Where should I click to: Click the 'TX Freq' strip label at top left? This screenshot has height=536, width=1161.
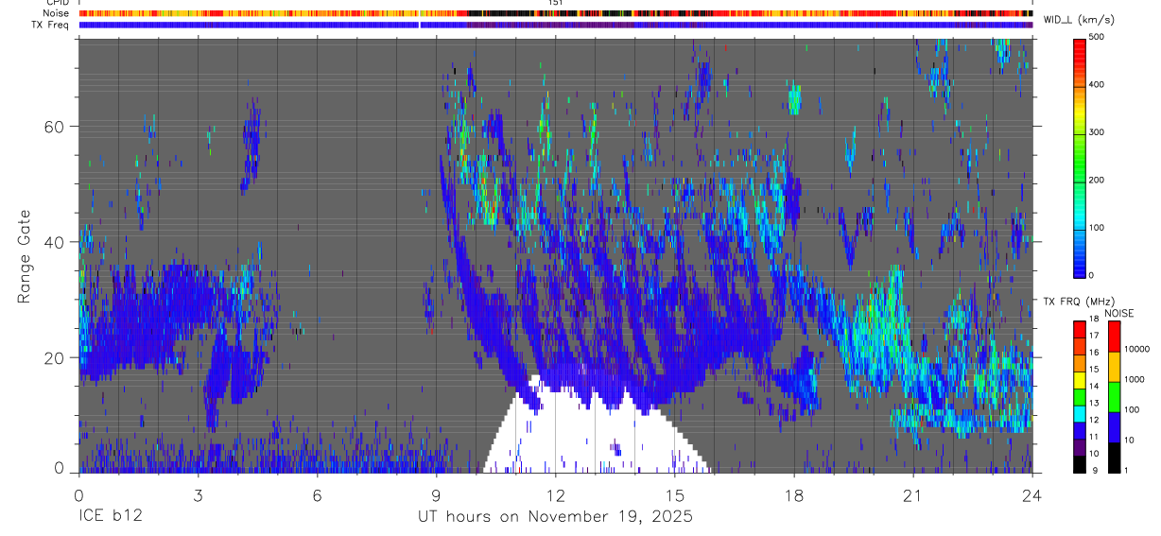(52, 25)
